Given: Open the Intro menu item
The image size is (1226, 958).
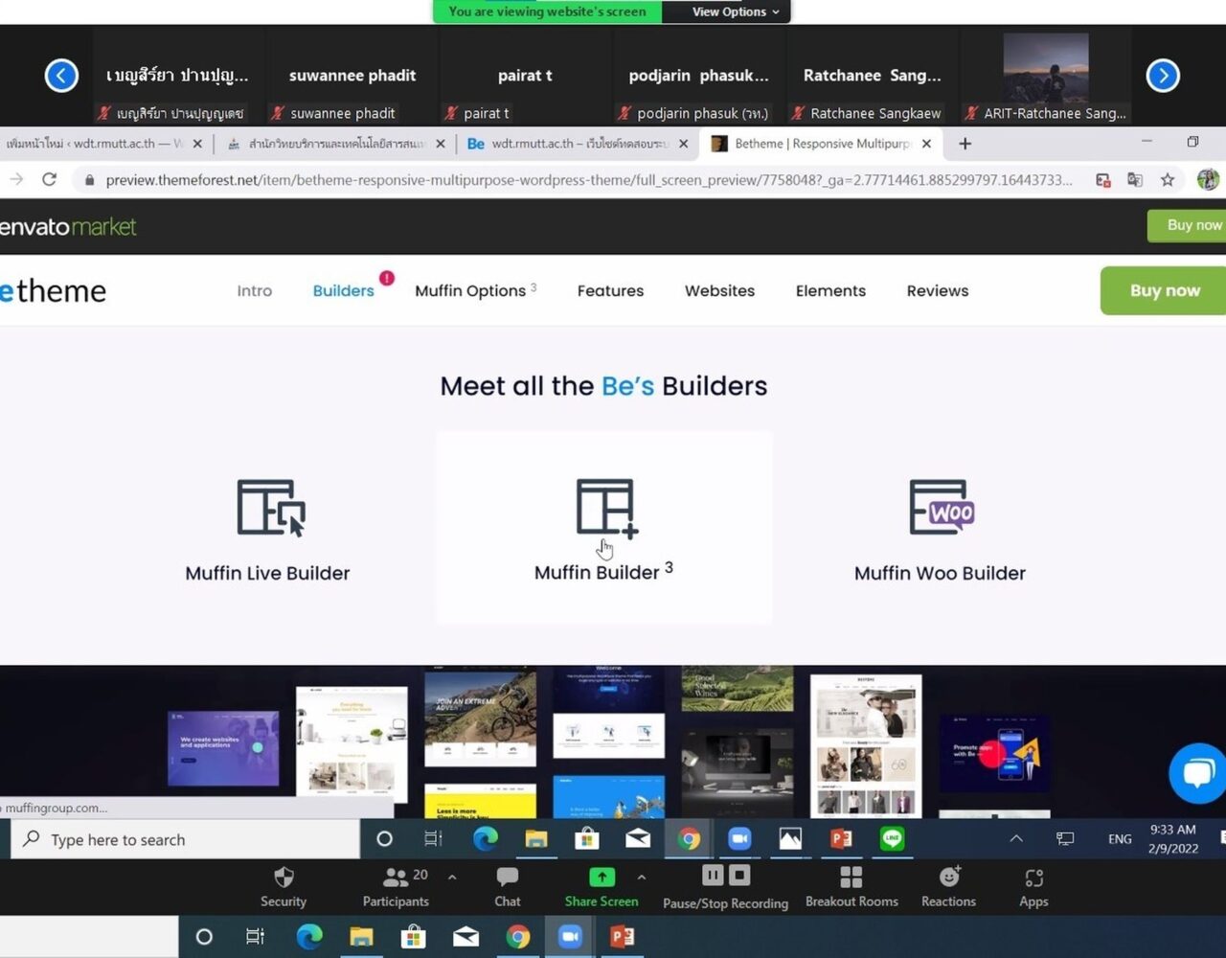Looking at the screenshot, I should 255,290.
